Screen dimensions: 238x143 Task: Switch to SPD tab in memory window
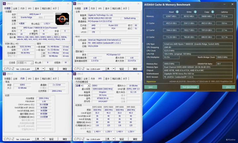(30, 79)
